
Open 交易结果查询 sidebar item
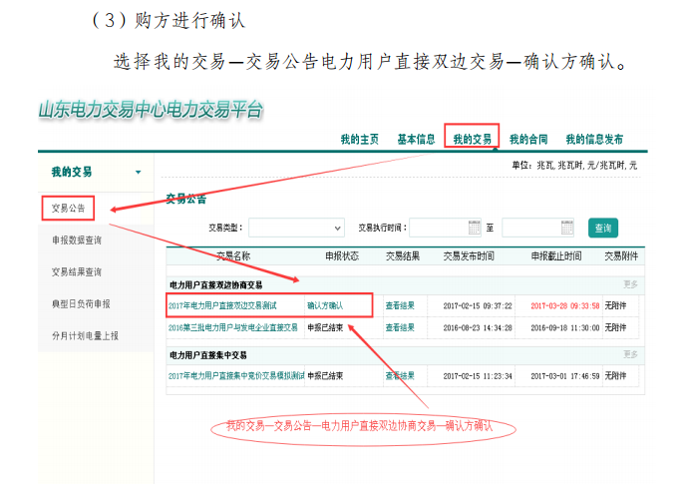coord(76,271)
